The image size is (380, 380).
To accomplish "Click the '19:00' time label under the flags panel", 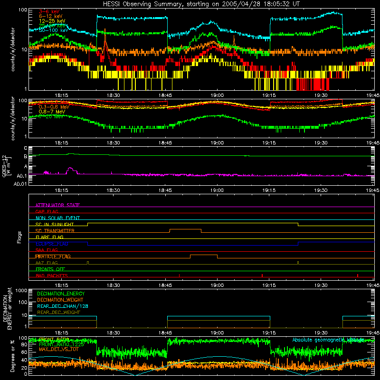I will (217, 285).
